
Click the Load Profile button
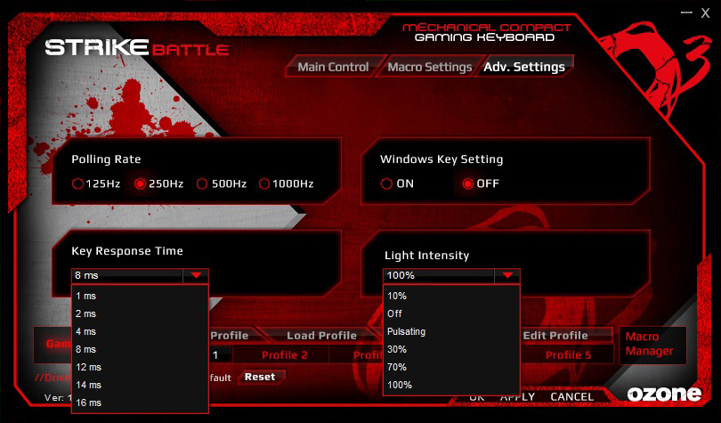(x=322, y=336)
